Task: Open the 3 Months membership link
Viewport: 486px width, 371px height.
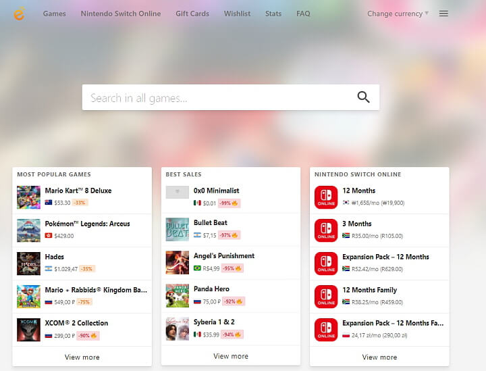Action: click(x=357, y=224)
